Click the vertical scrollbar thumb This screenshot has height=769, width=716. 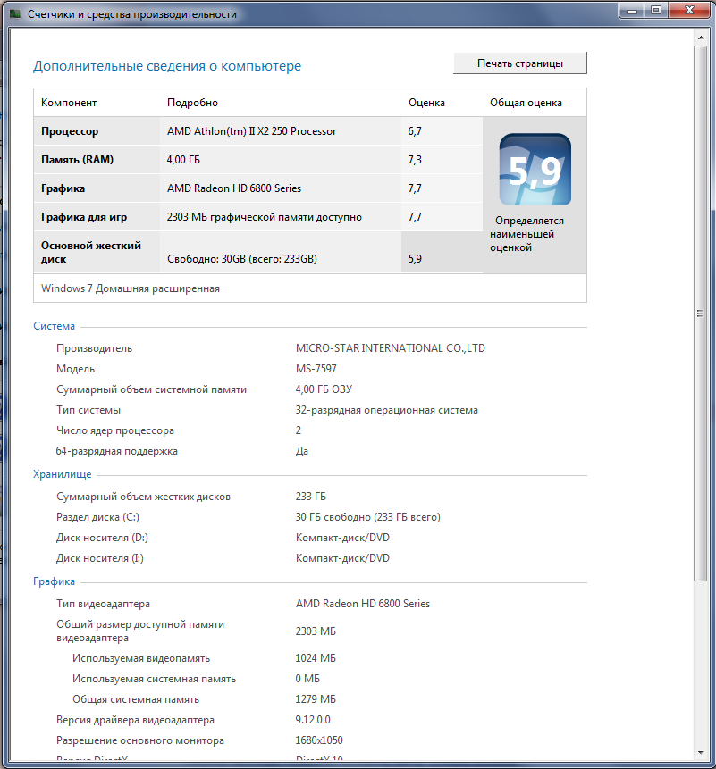pos(700,313)
